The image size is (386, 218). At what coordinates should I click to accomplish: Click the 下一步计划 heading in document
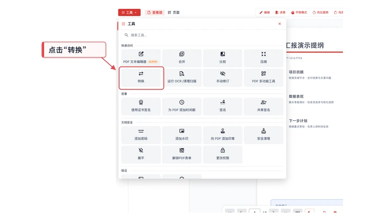[x=298, y=121]
